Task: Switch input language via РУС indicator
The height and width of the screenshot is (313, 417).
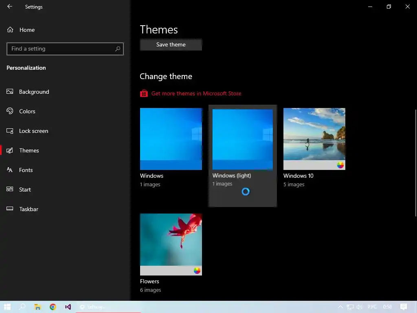Action: (372, 307)
